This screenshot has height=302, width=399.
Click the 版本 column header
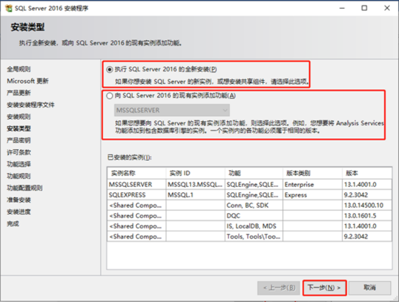[367, 173]
